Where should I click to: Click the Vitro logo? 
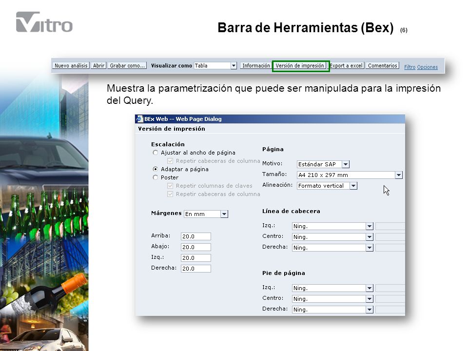coord(44,22)
